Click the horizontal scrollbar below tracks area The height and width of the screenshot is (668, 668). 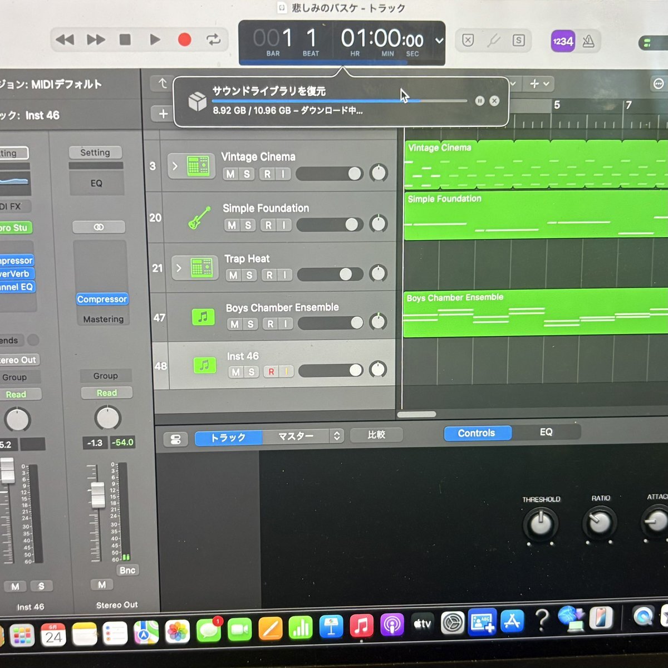416,414
